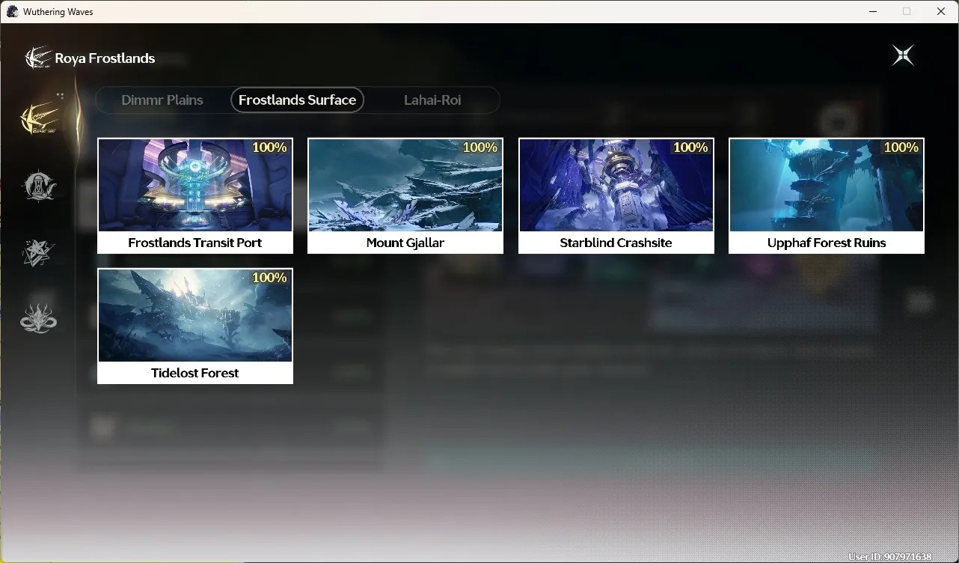Open the Starblind Crashsite area card
Image resolution: width=959 pixels, height=563 pixels.
pos(616,195)
